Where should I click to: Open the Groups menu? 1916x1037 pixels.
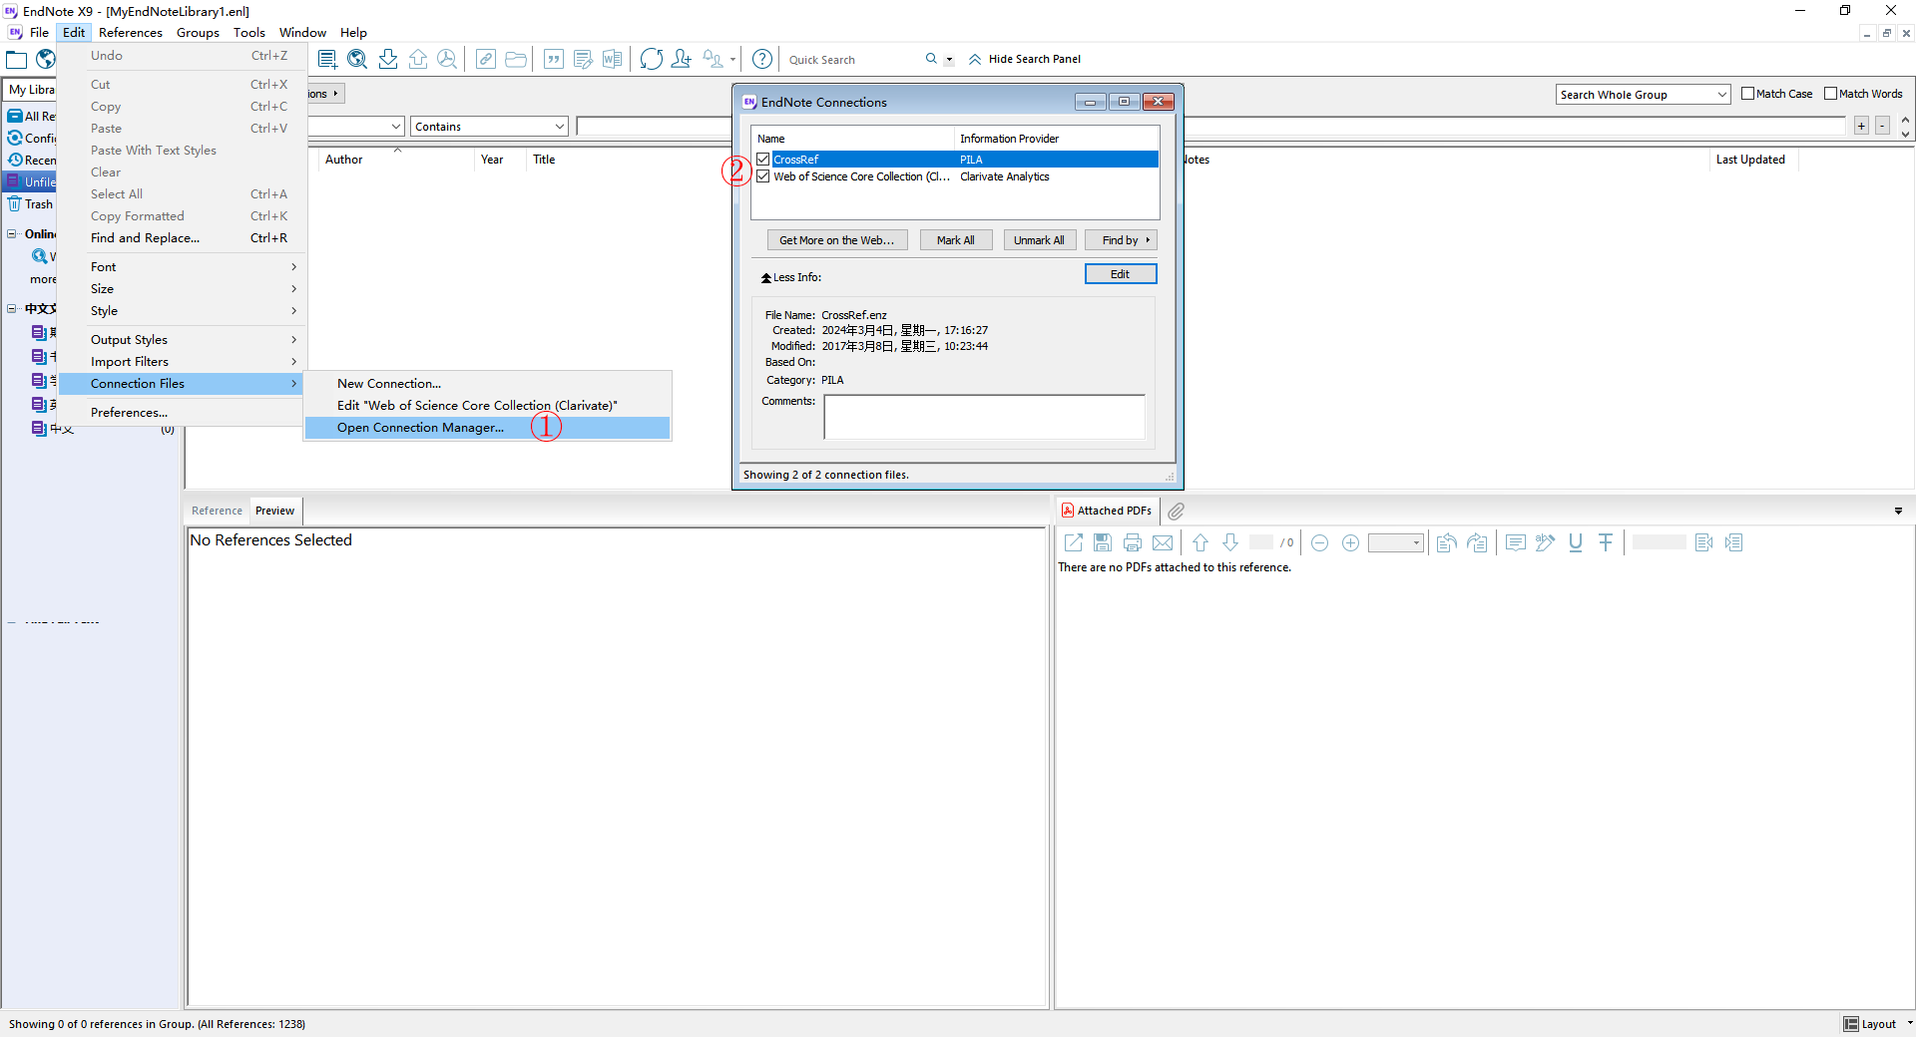pos(198,33)
